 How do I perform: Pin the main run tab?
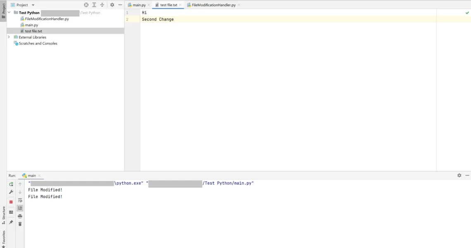pyautogui.click(x=11, y=222)
